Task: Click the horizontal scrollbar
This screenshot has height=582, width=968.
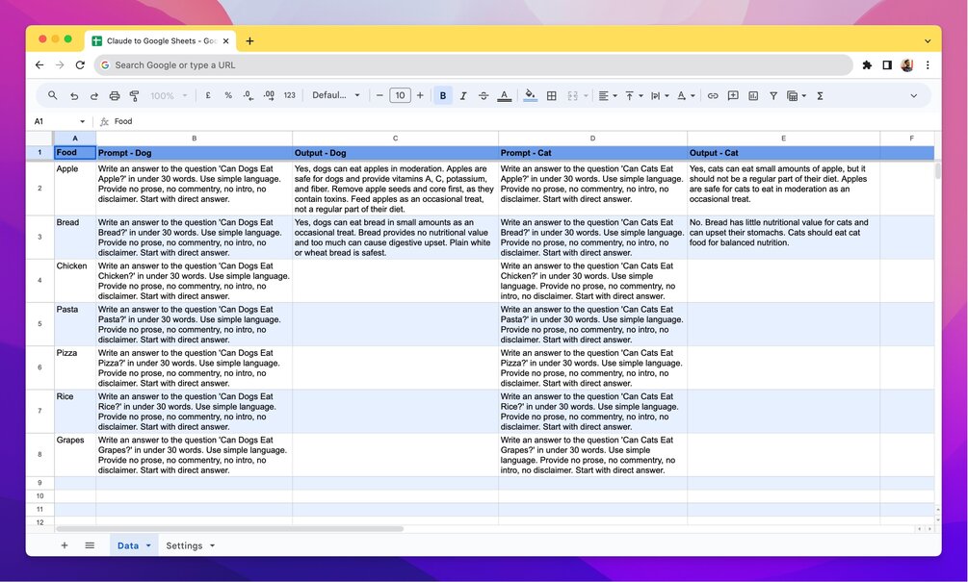Action: [229, 529]
